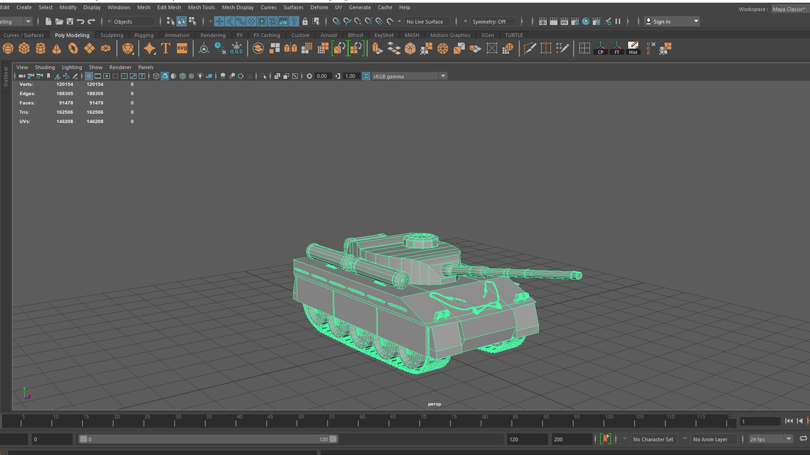810x455 pixels.
Task: Click the current frame input field
Action: 760,421
